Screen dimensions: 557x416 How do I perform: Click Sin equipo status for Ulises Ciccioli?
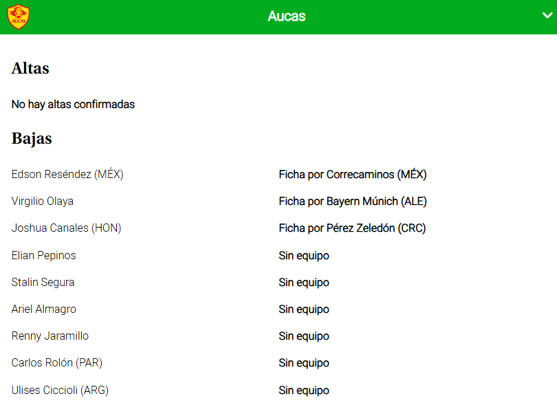click(x=304, y=391)
